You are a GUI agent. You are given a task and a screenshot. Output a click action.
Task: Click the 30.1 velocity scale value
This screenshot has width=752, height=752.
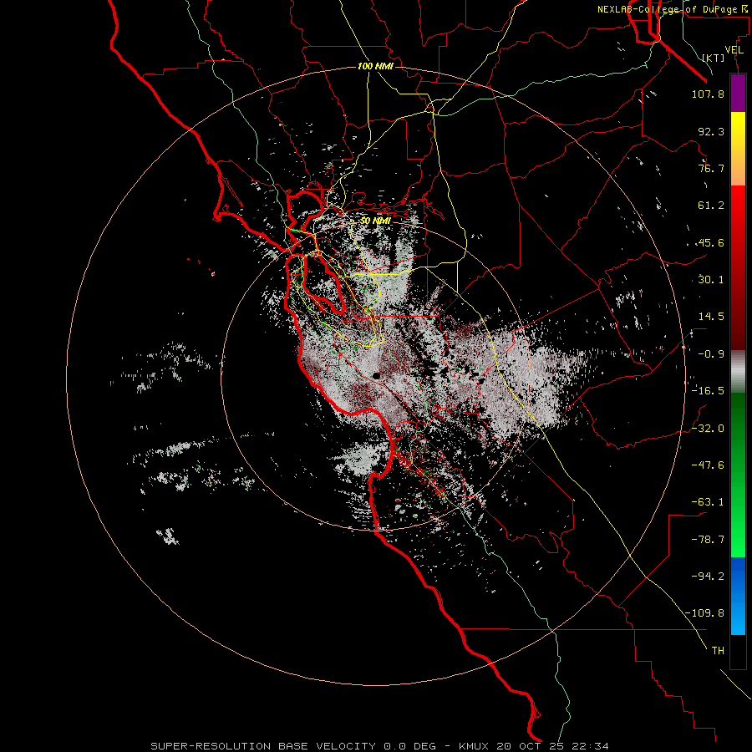pos(711,280)
